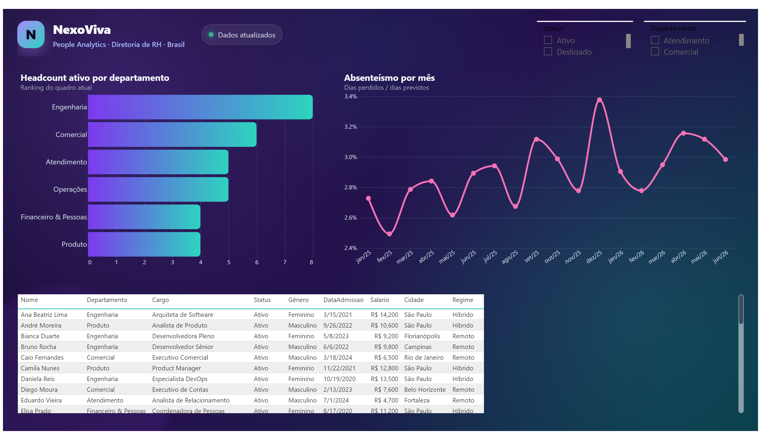Viewport: 761px width, 434px height.
Task: Select the Operações bar in headcount chart
Action: tap(158, 189)
